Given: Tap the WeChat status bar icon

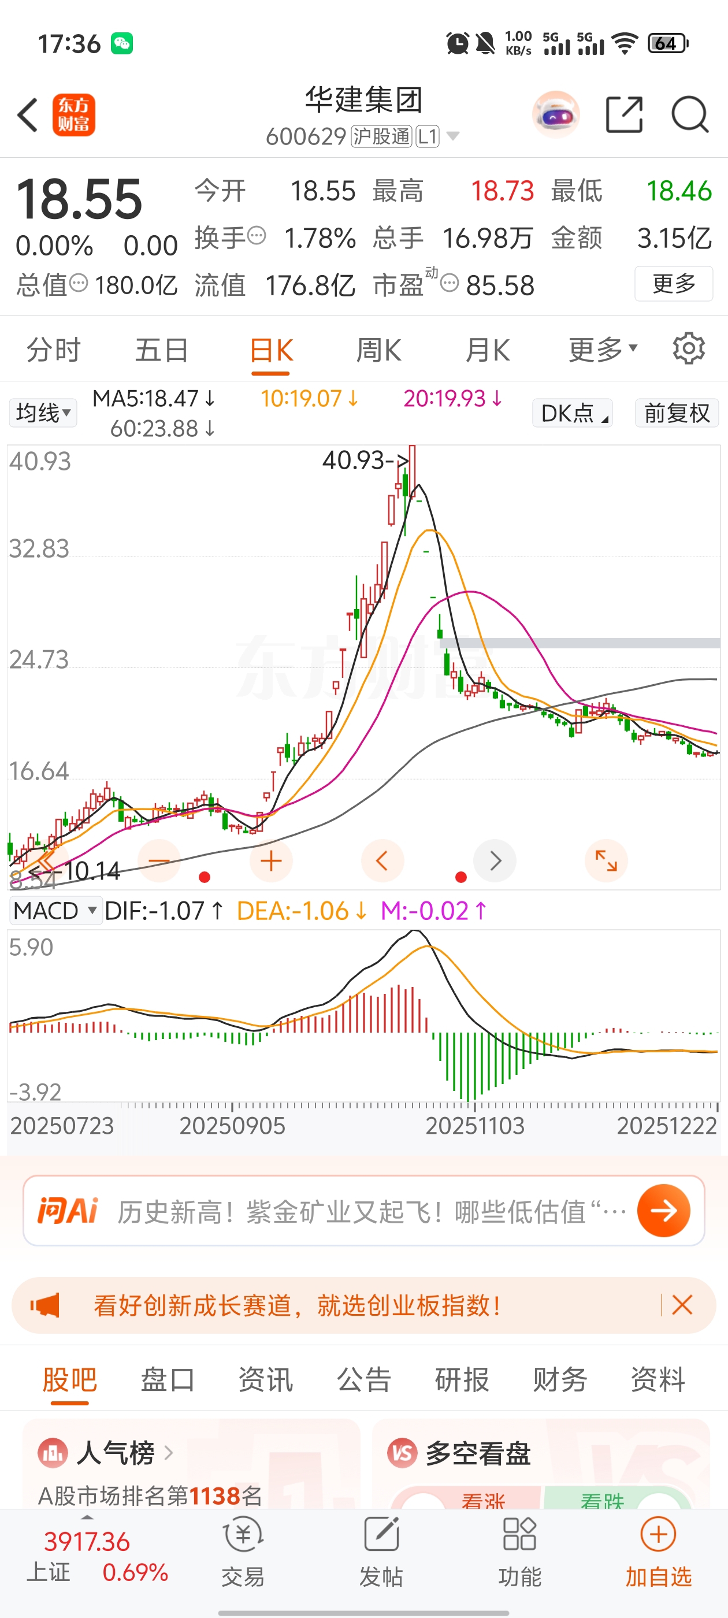Looking at the screenshot, I should coord(122,44).
